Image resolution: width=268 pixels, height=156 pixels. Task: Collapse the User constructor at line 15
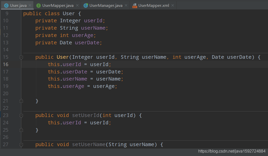click(21, 57)
